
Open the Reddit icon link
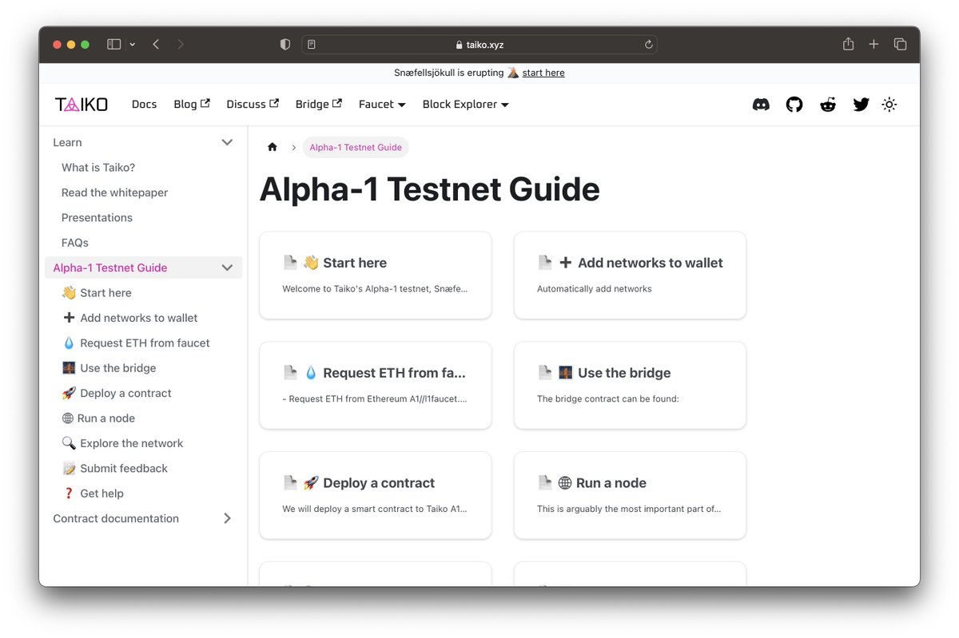pos(828,105)
